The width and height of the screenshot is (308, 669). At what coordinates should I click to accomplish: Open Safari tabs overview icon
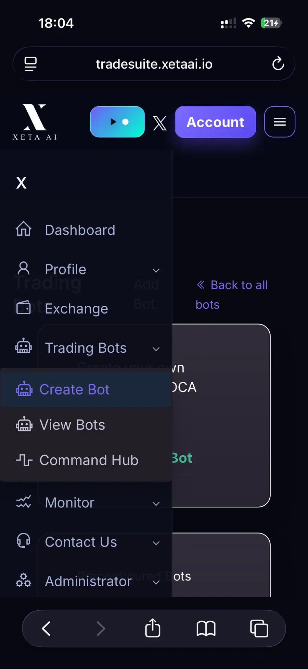[259, 629]
